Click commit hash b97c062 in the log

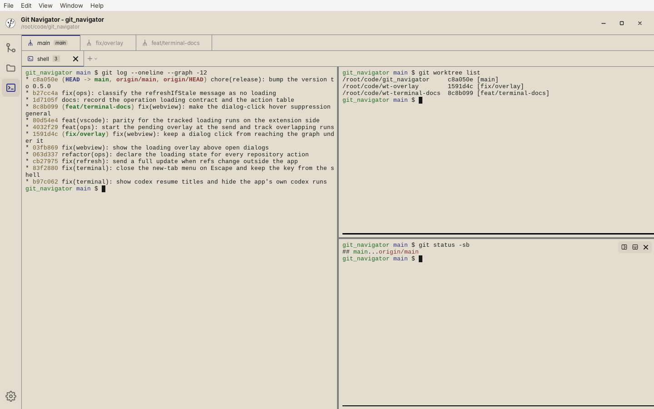click(x=45, y=182)
